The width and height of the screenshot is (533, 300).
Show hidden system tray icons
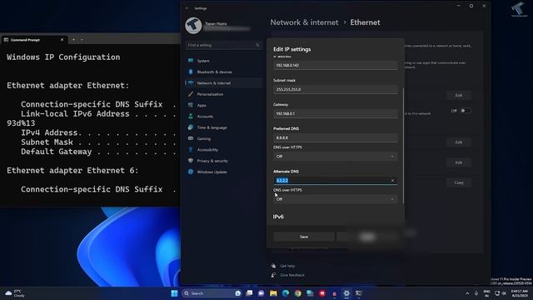[467, 293]
